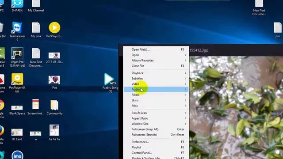Click the PotPlayer video area

click(236, 108)
